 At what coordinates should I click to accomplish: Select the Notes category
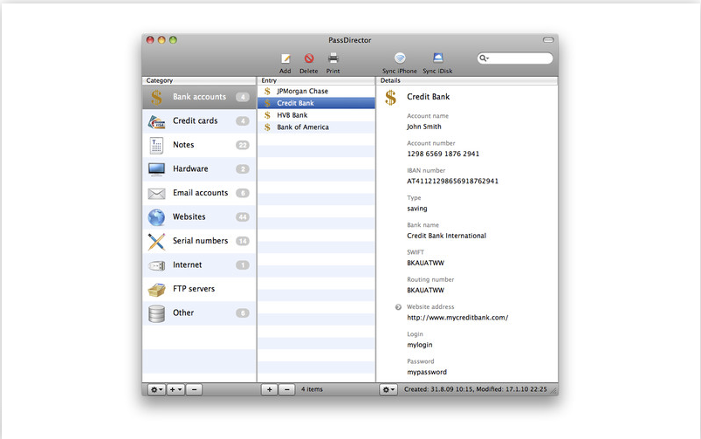(199, 145)
